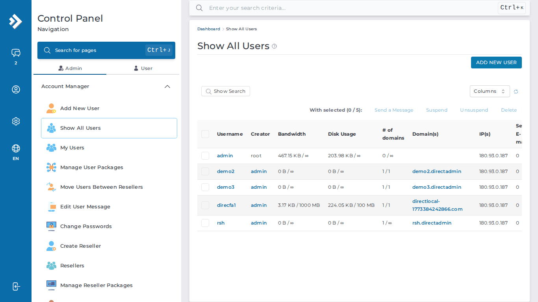This screenshot has height=302, width=538.
Task: Collapse the Account Manager section
Action: [x=167, y=87]
